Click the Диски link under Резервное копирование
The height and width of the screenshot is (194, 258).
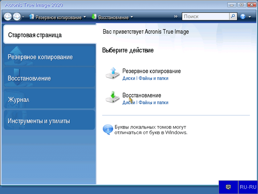click(129, 78)
